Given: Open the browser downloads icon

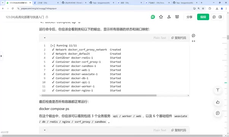Looking at the screenshot, I should 217,8.
